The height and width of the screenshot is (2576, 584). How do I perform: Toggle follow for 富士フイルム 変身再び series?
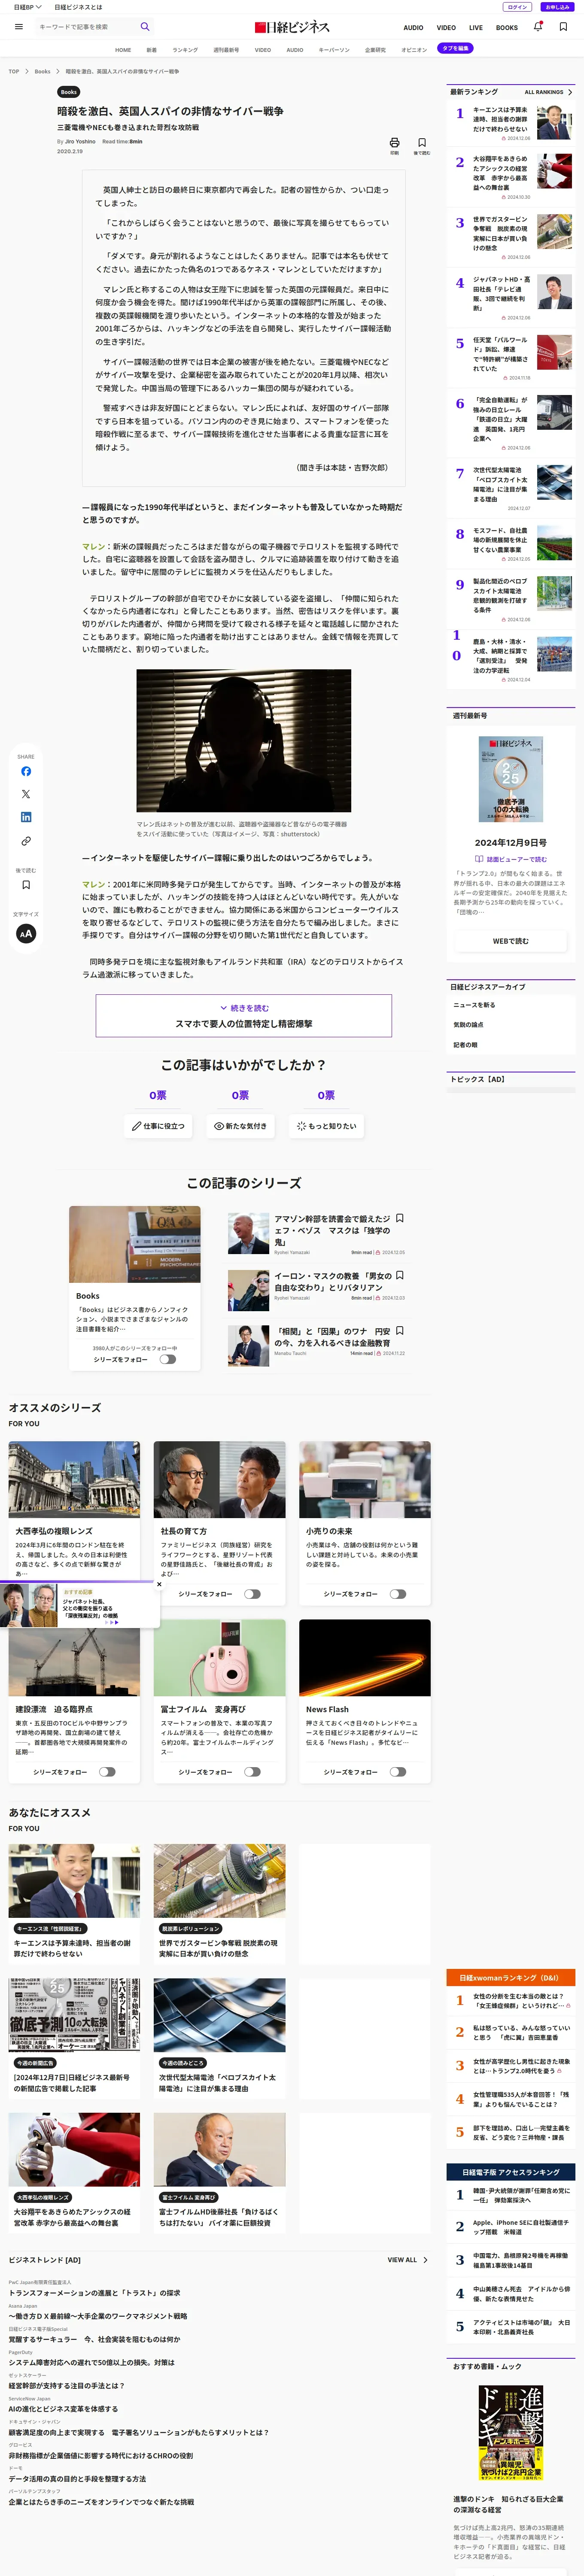pyautogui.click(x=252, y=1772)
